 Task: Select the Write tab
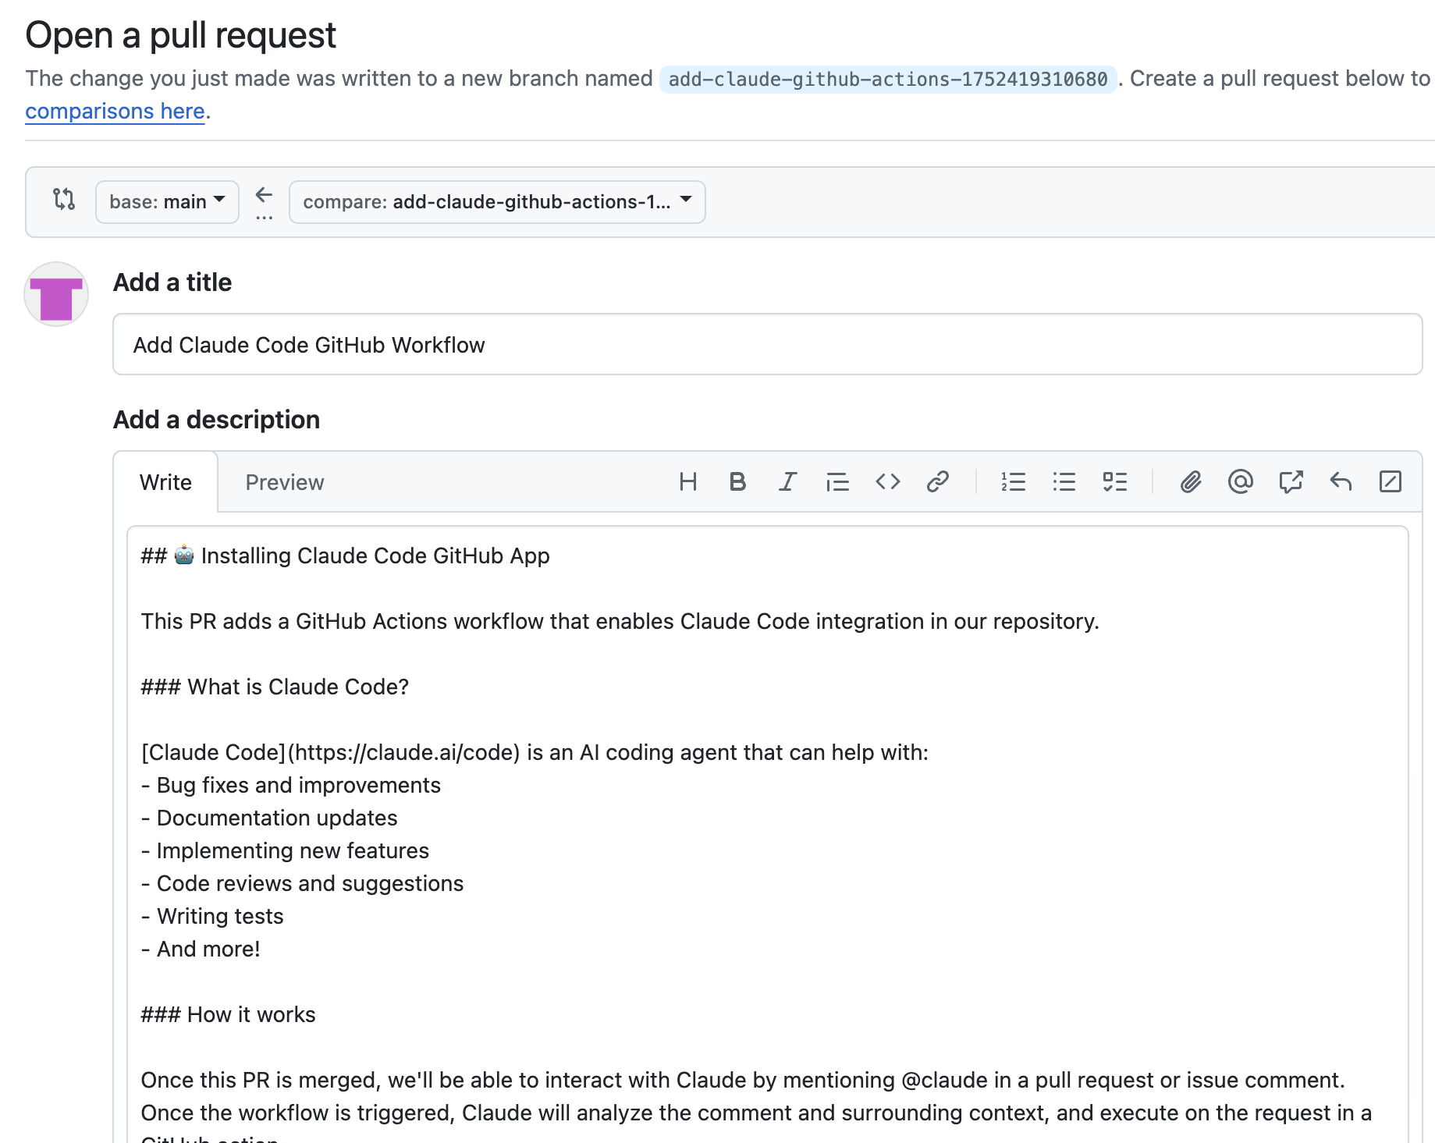click(165, 482)
